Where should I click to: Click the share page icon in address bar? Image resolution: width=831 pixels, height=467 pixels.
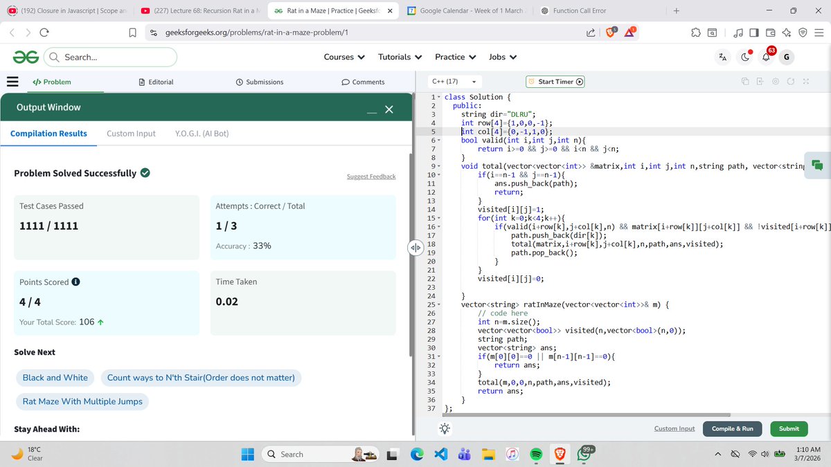(x=591, y=33)
